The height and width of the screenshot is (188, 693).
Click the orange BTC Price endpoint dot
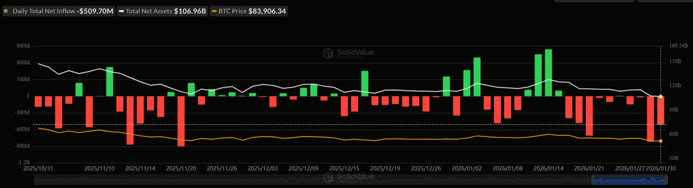(x=661, y=141)
